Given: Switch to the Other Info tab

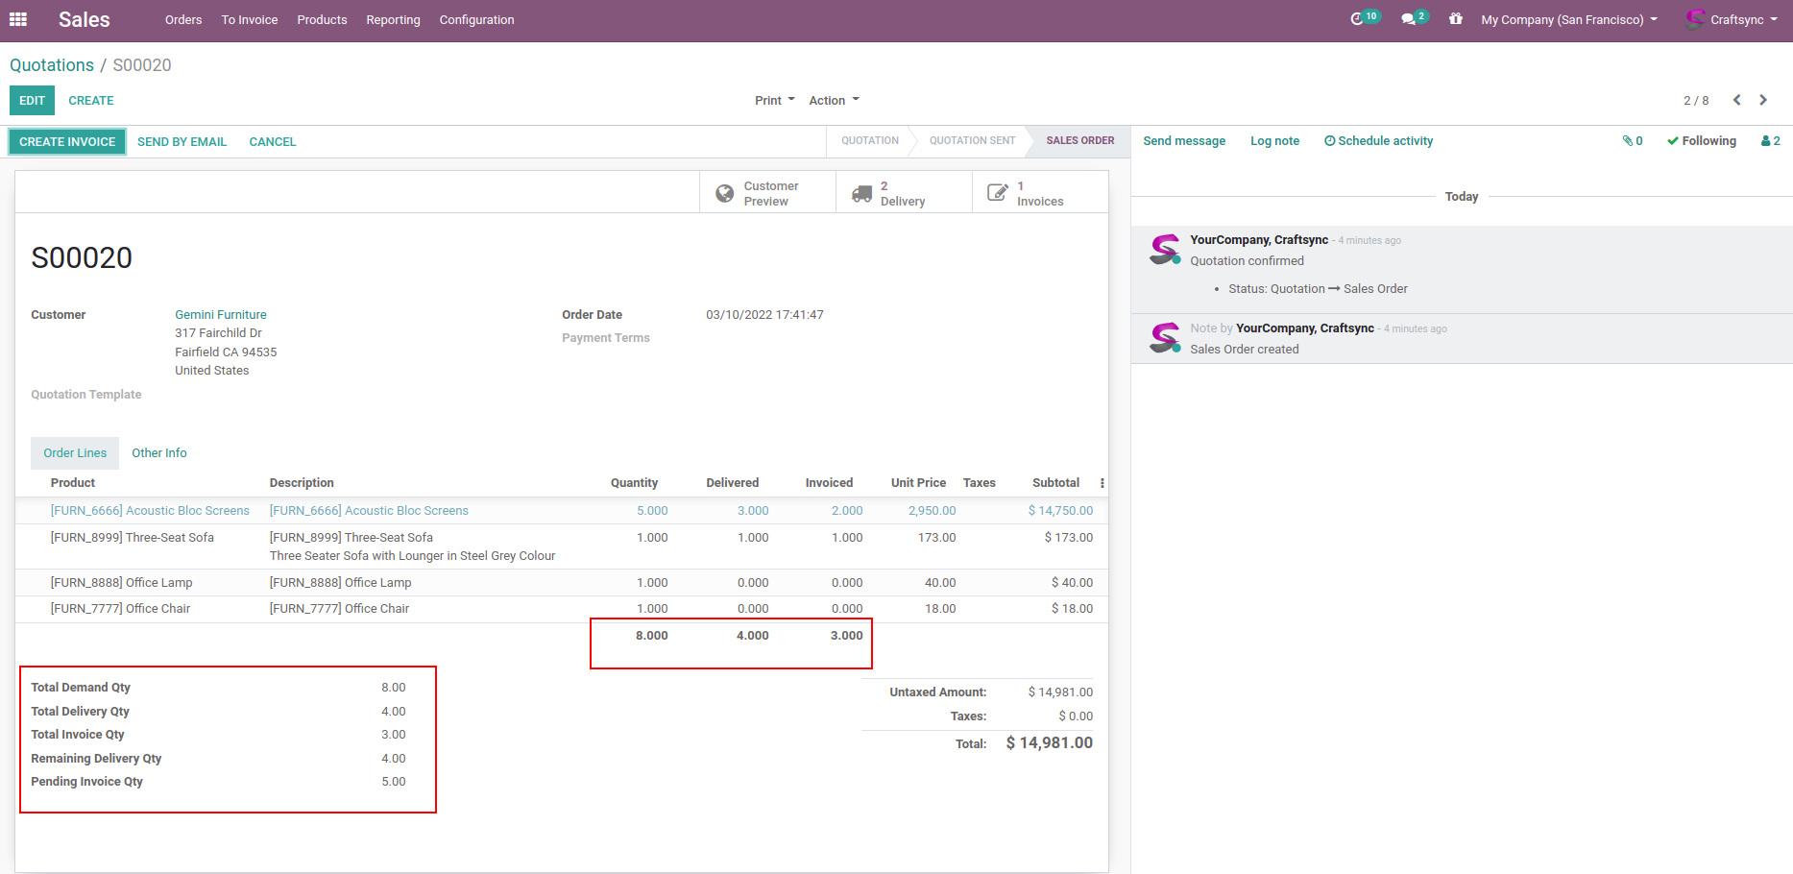Looking at the screenshot, I should click(159, 453).
